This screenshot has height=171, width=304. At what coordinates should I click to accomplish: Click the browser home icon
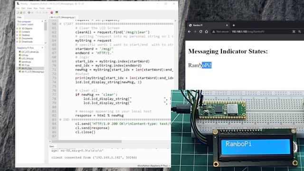point(207,32)
